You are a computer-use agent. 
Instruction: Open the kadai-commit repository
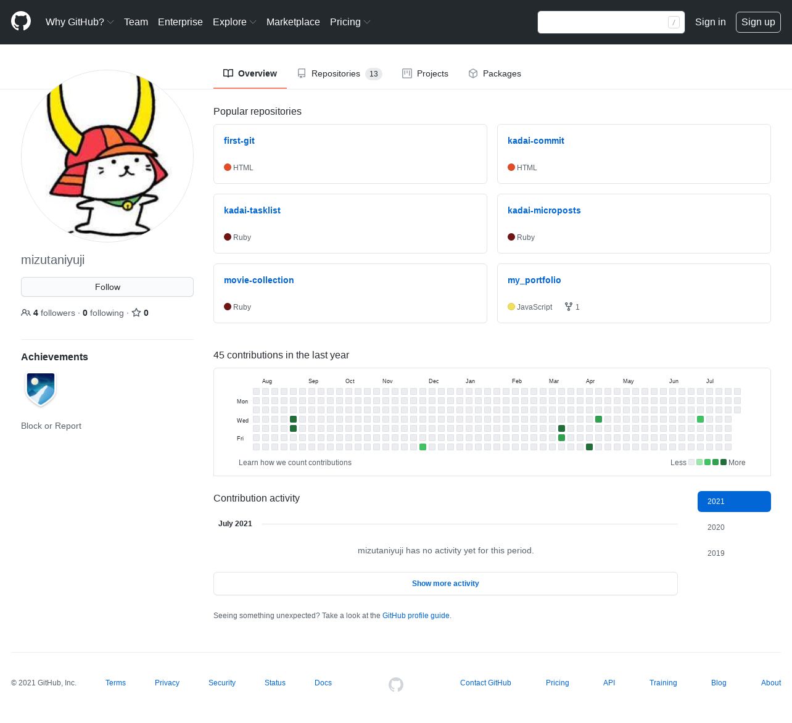[536, 141]
